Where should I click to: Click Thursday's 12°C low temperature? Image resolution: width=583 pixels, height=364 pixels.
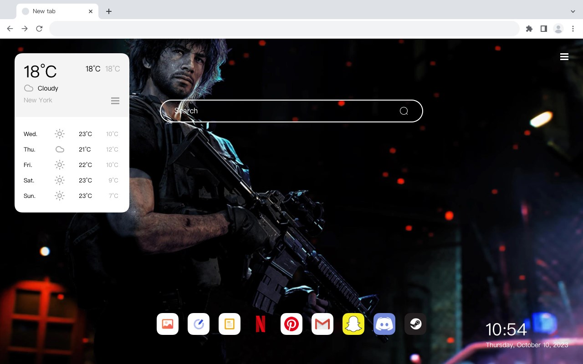pos(112,149)
